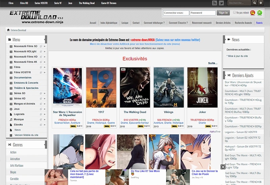Toggle the Ne pas retenir checkbox

coord(234,12)
